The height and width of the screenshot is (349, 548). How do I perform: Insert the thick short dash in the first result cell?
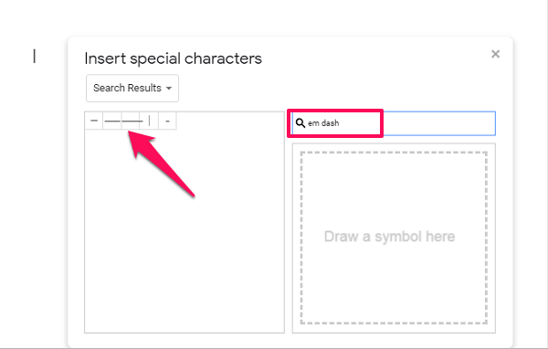(94, 121)
